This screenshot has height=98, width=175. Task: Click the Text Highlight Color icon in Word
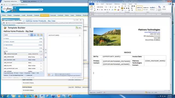click(115, 10)
